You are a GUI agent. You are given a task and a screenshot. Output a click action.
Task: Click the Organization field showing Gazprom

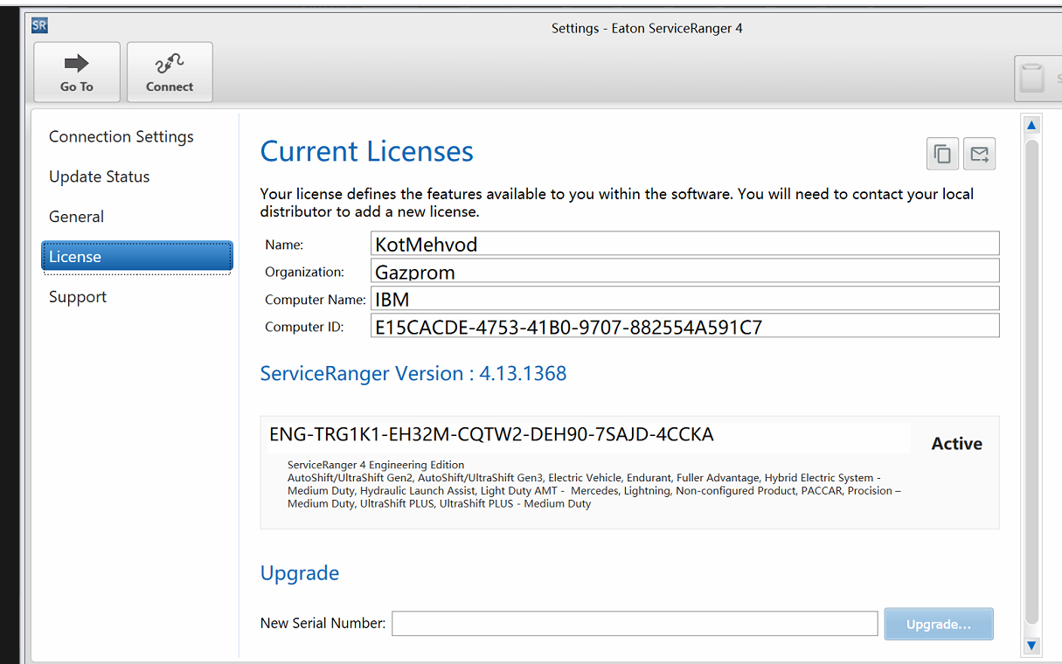[684, 270]
